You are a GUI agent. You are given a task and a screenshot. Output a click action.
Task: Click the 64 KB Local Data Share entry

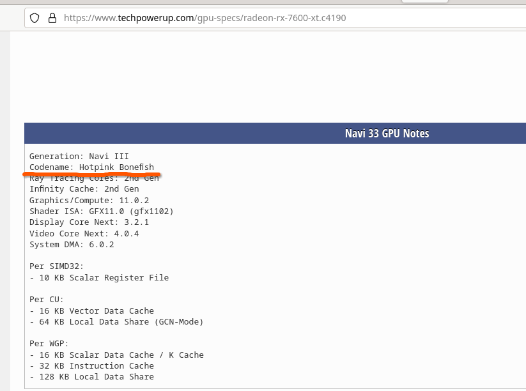pos(116,321)
